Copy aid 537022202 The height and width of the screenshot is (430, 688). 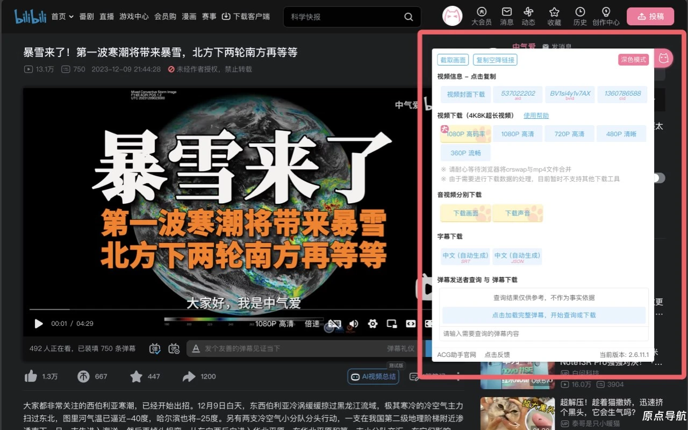pyautogui.click(x=518, y=94)
